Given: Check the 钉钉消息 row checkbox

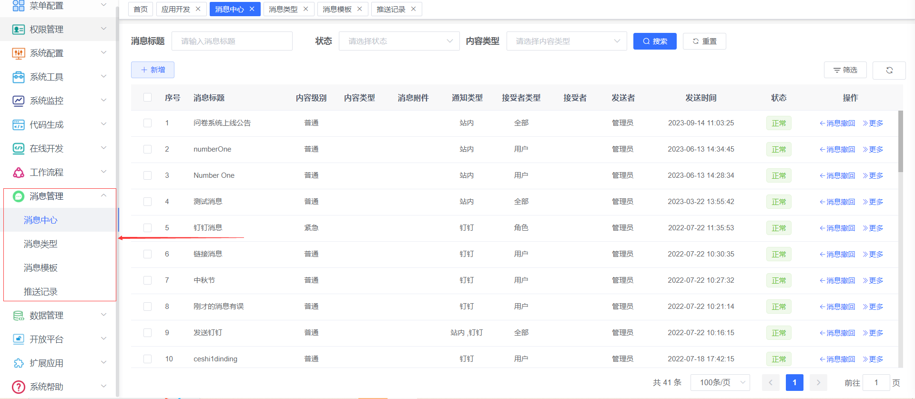Looking at the screenshot, I should coord(148,228).
